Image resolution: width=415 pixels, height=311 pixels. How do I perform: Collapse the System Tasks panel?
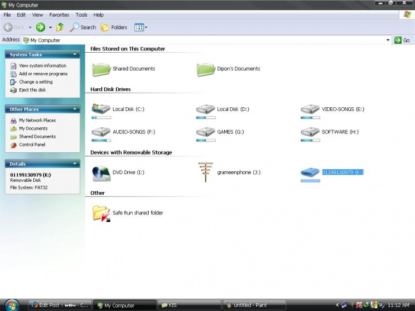75,54
